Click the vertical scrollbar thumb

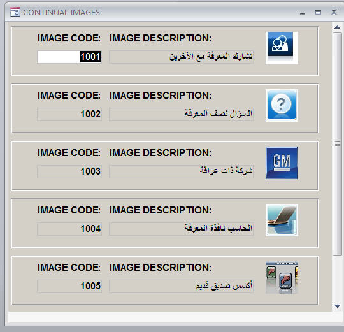tap(338, 144)
